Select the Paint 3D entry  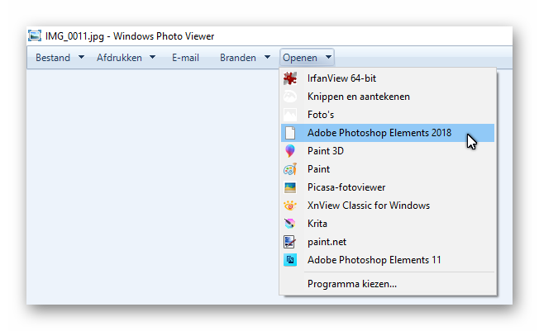pyautogui.click(x=388, y=151)
